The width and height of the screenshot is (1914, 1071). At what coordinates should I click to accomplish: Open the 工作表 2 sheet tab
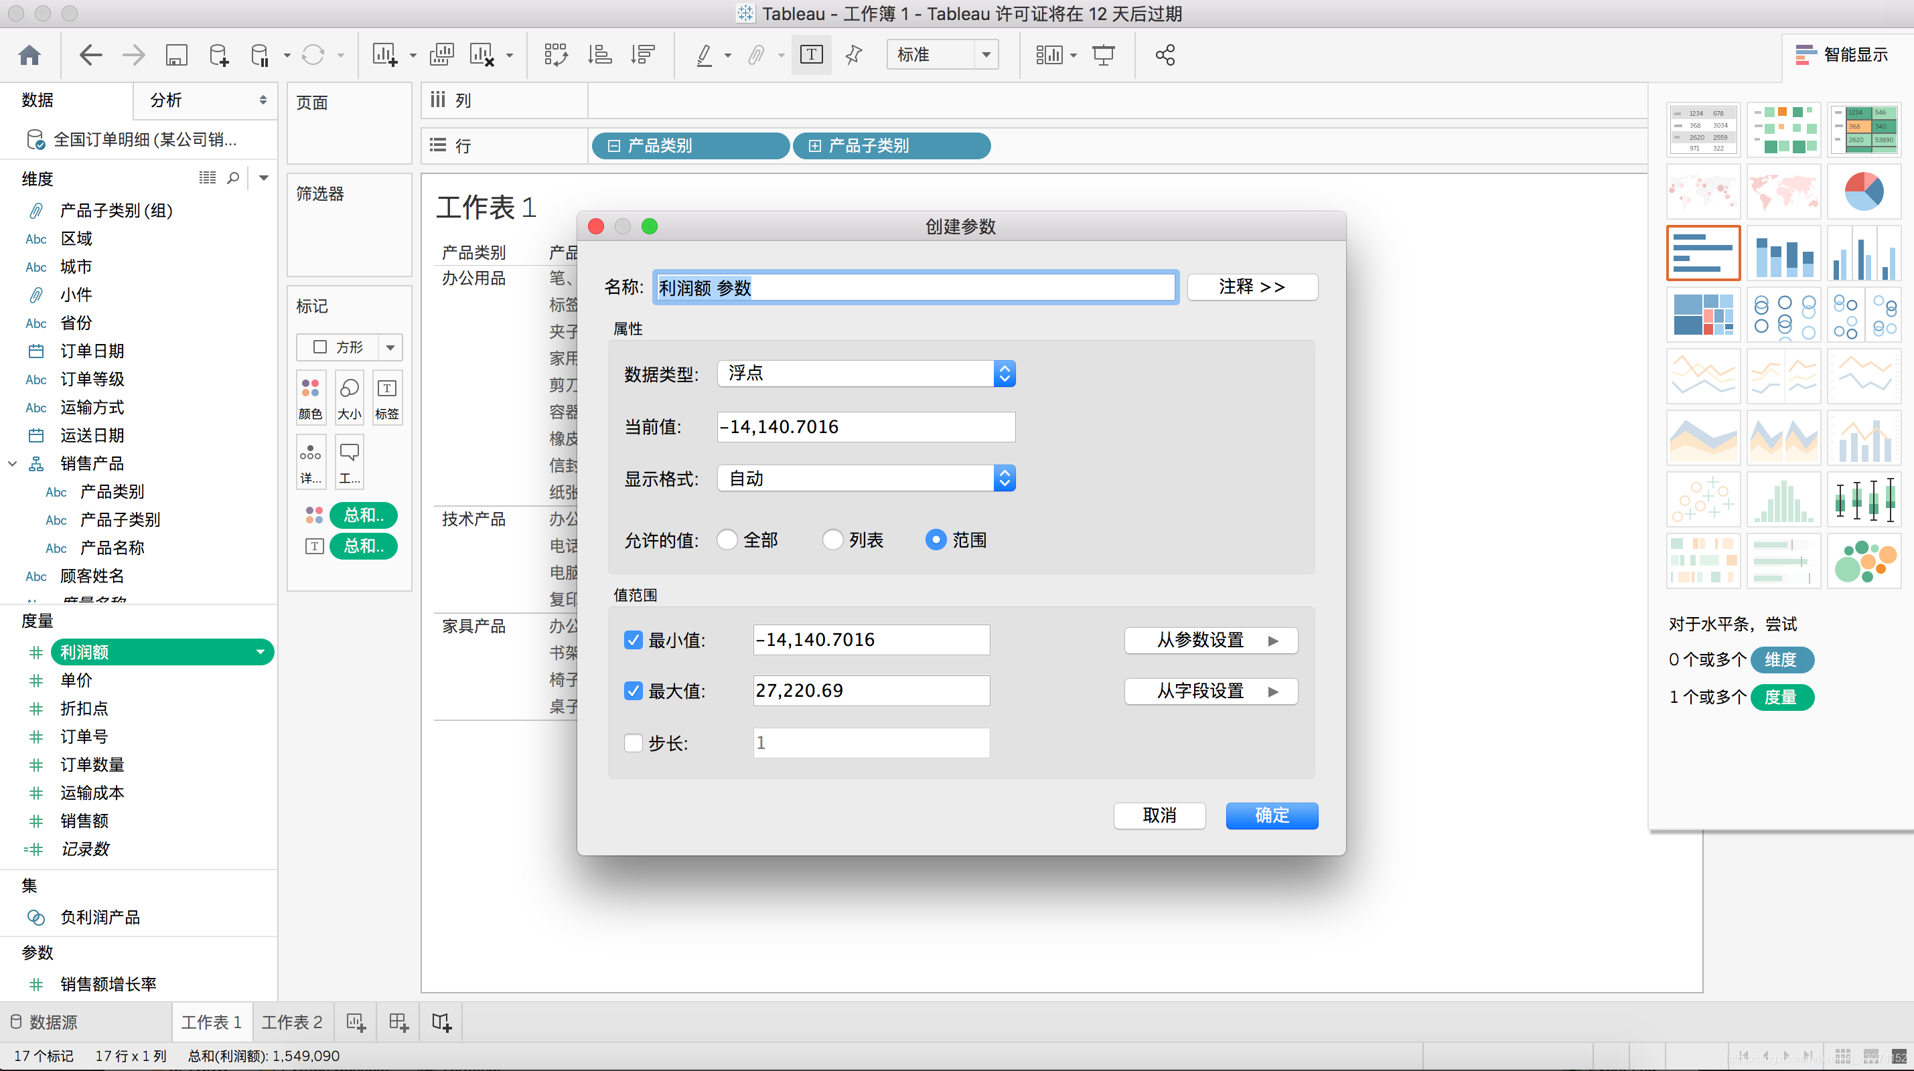click(x=292, y=1022)
